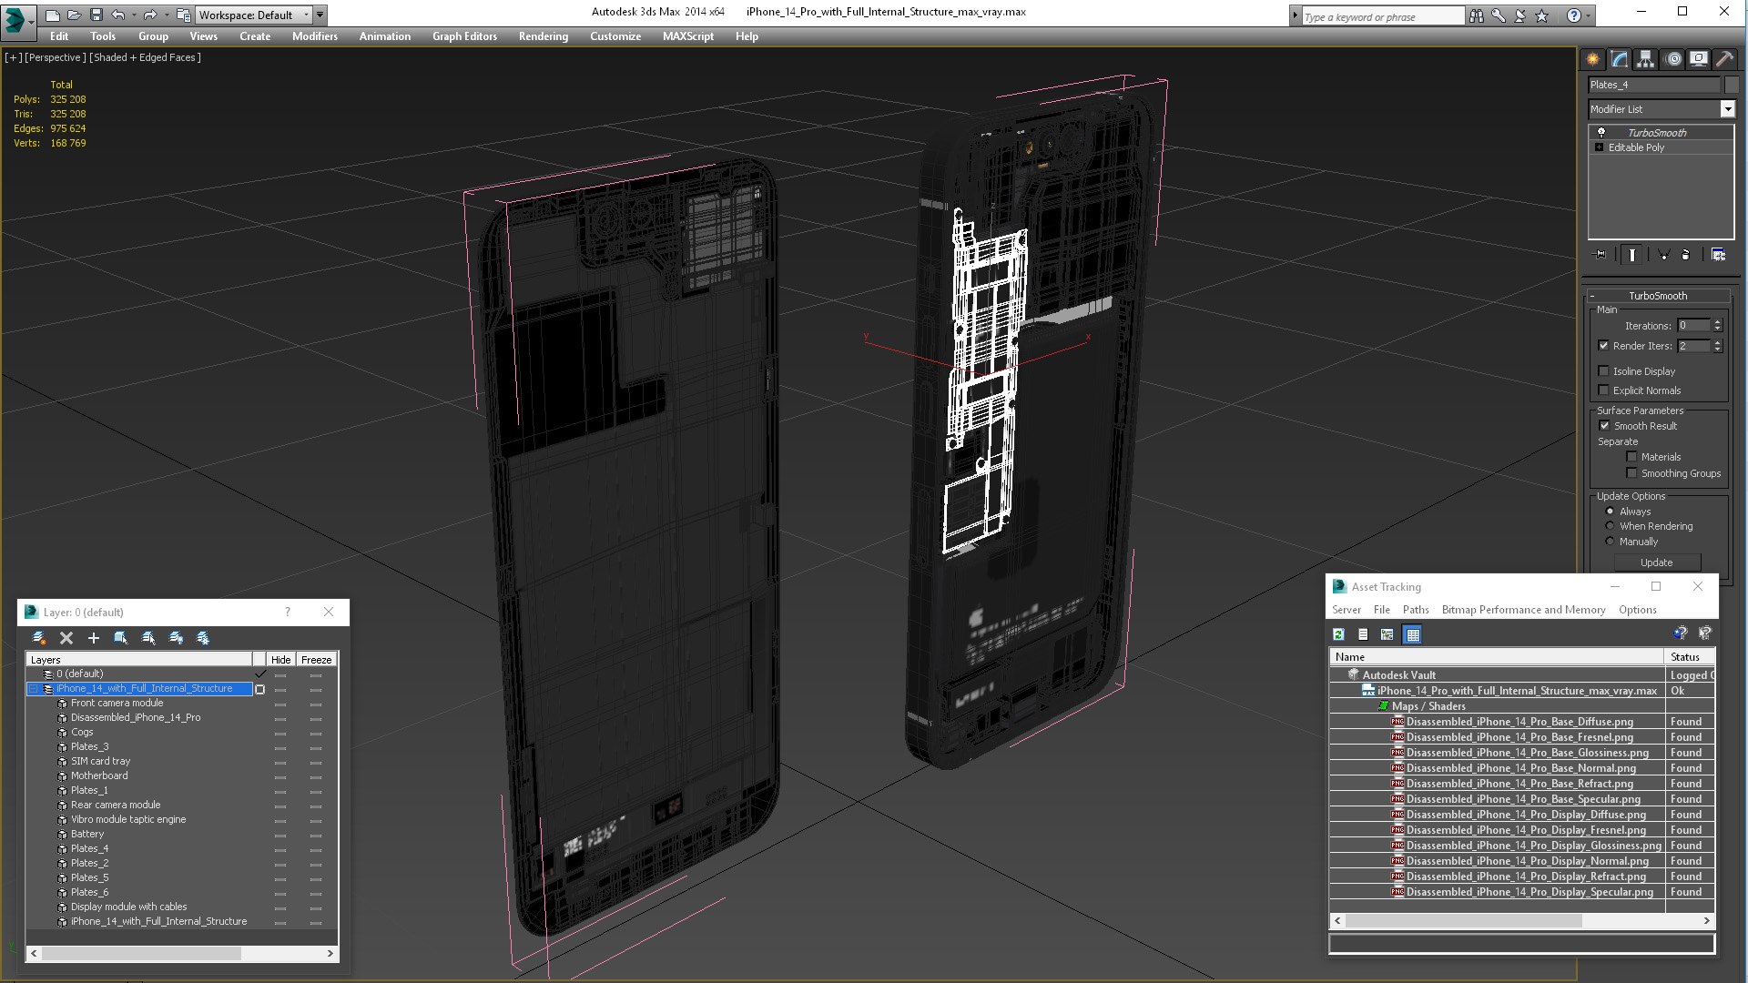The width and height of the screenshot is (1748, 983).
Task: Open Favorites star icon
Action: point(1541,15)
